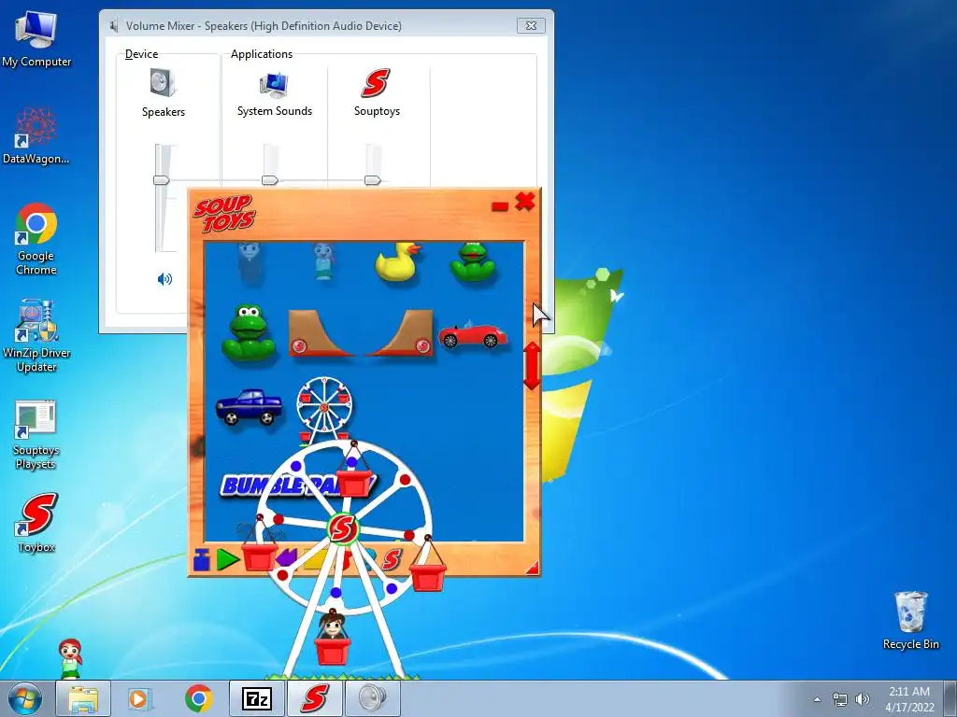Click the network icon in the system tray
This screenshot has width=957, height=717.
coord(840,699)
